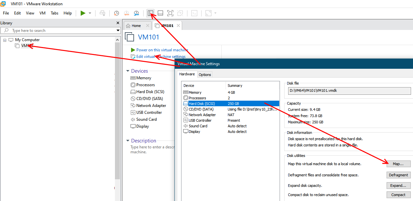Select VM101 in the Library tree
This screenshot has width=413, height=201.
(27, 46)
